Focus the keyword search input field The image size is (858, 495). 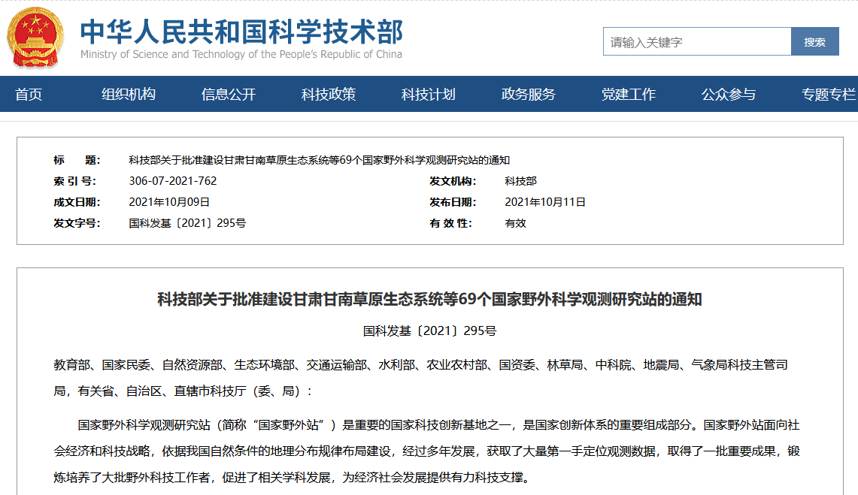point(696,42)
